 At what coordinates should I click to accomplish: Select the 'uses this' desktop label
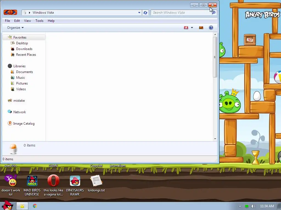[11, 166]
